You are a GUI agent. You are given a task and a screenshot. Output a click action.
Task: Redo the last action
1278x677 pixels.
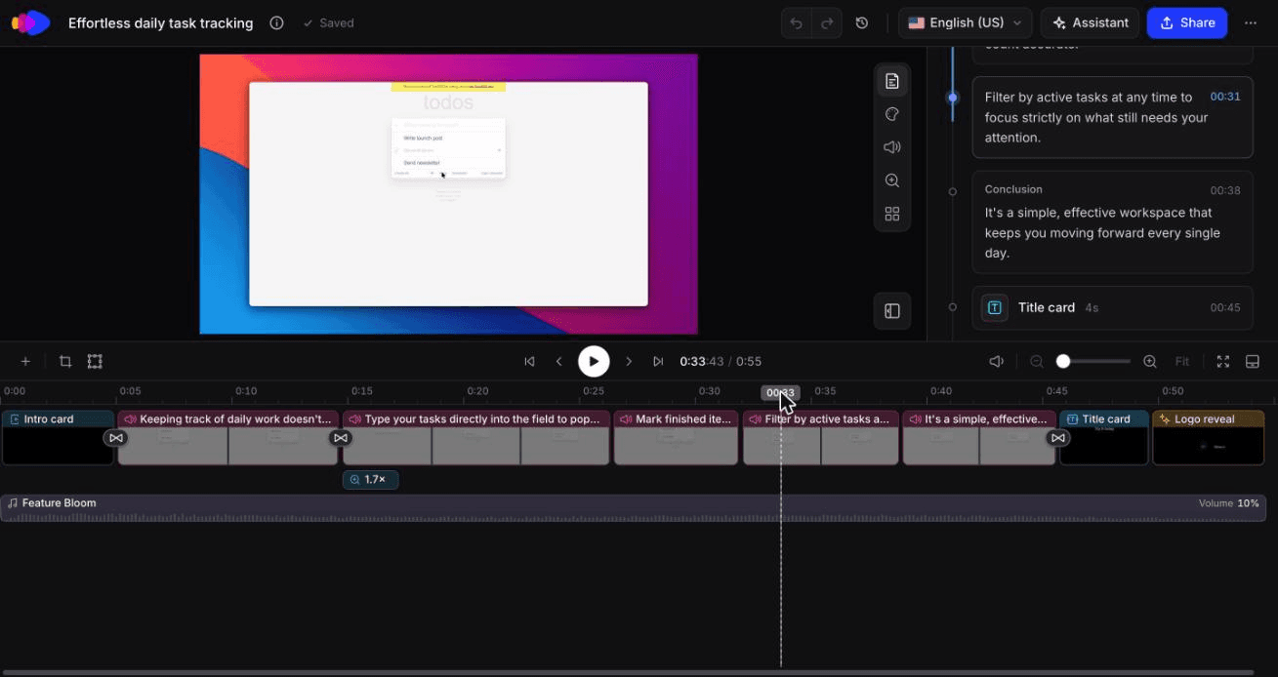pos(826,22)
